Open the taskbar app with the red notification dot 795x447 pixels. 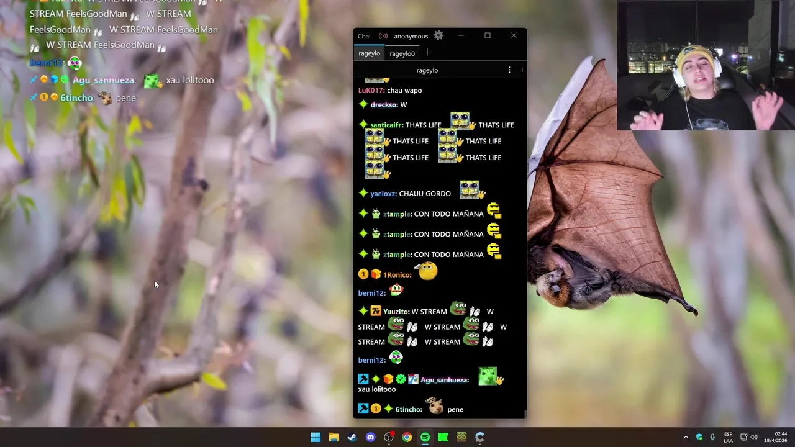(x=389, y=437)
